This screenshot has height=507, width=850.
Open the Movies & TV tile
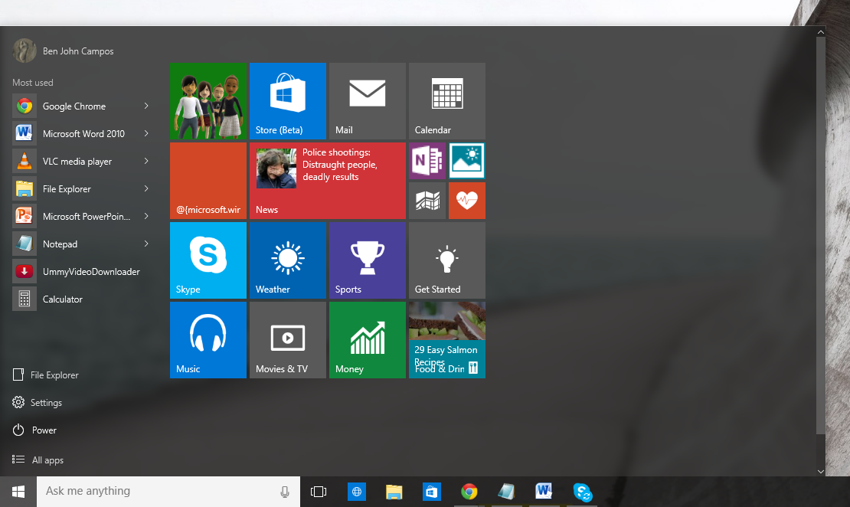coord(288,340)
